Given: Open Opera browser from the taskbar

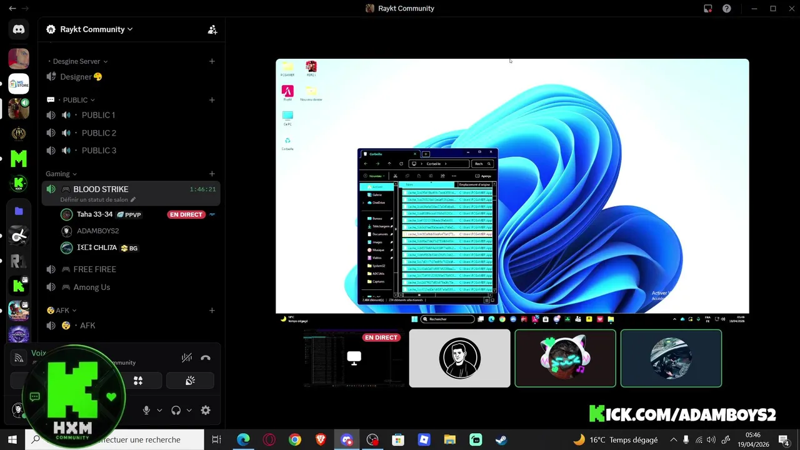Looking at the screenshot, I should 269,439.
